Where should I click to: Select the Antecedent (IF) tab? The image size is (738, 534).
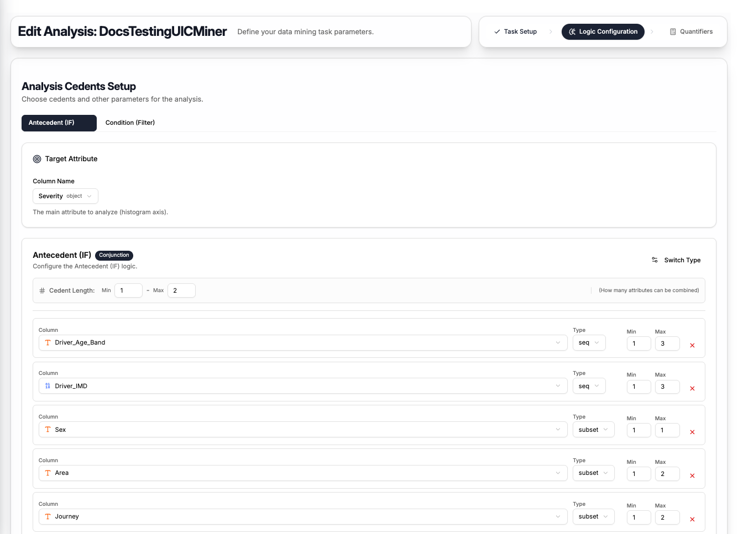click(x=59, y=123)
